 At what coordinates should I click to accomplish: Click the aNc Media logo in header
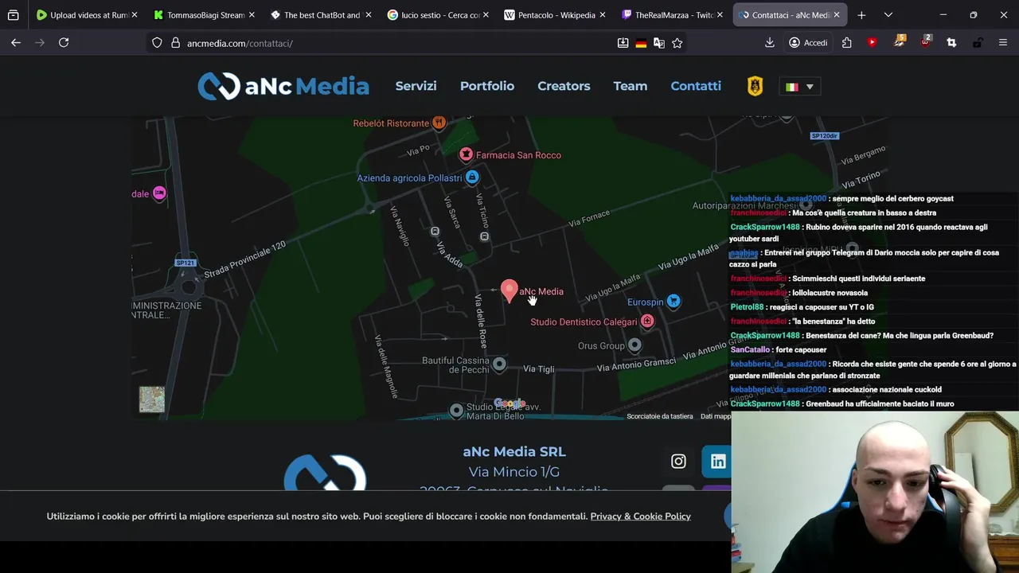283,86
